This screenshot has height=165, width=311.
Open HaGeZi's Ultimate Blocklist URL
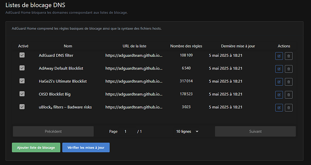[x=134, y=81]
